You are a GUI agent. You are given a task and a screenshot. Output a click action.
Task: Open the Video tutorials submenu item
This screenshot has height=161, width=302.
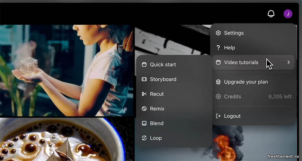click(241, 62)
